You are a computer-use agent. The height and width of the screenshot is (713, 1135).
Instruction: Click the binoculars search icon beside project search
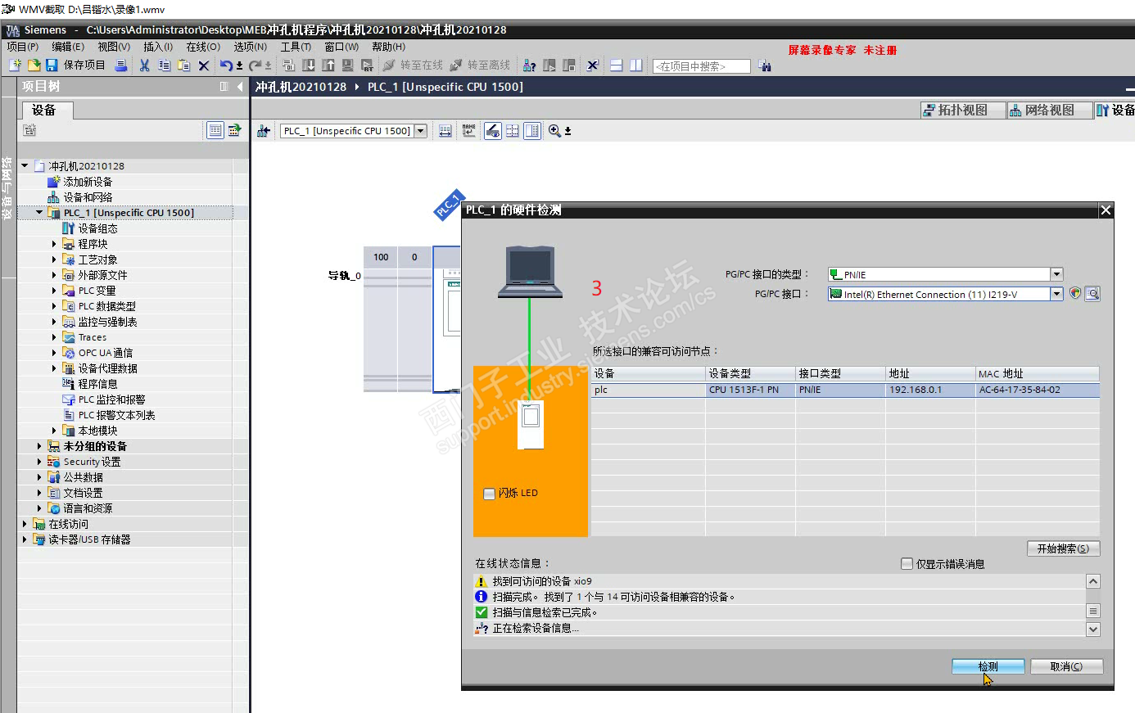coord(765,65)
